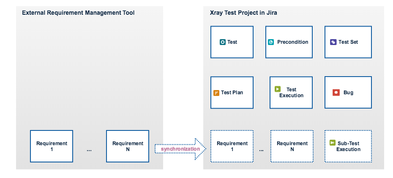
Task: Click the orange Test Plan icon
Action: (216, 93)
